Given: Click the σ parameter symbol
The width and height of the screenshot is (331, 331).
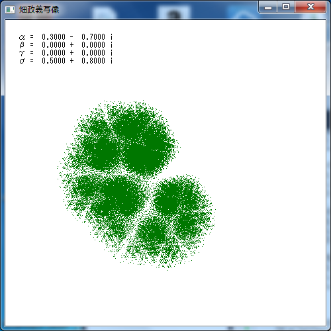Looking at the screenshot, I should click(22, 61).
